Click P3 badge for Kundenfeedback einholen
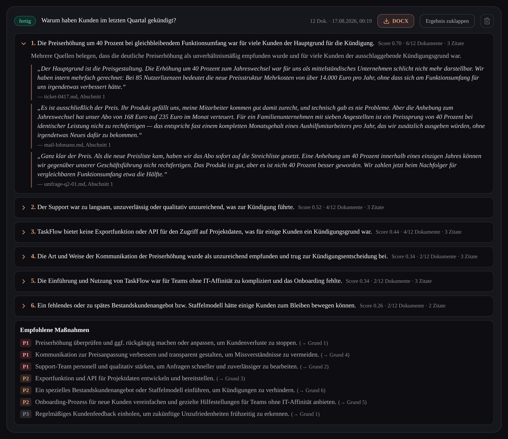The width and height of the screenshot is (508, 439). (x=26, y=414)
